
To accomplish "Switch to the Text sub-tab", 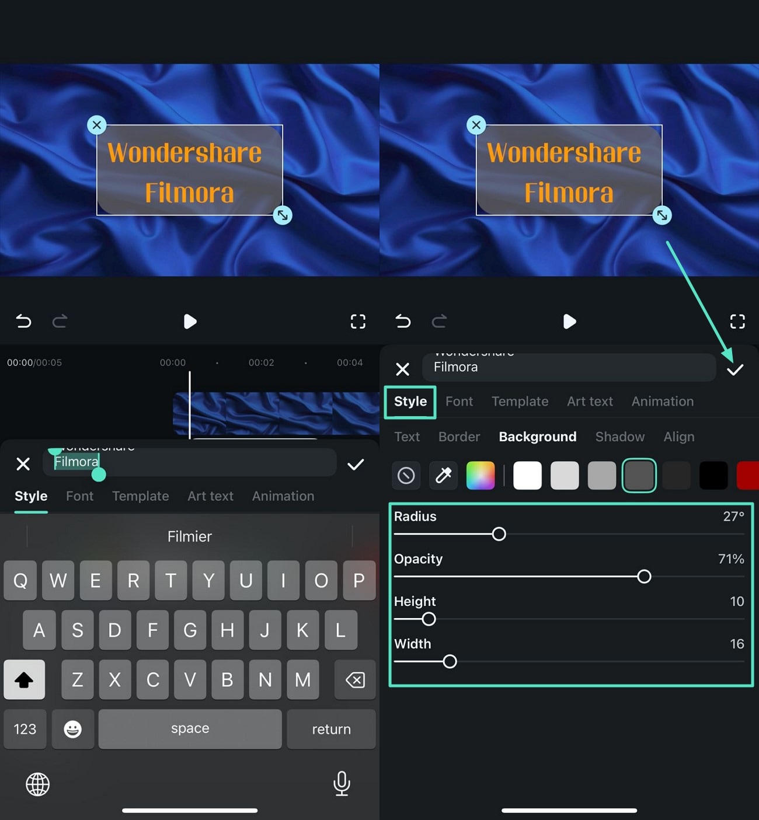I will pos(407,437).
